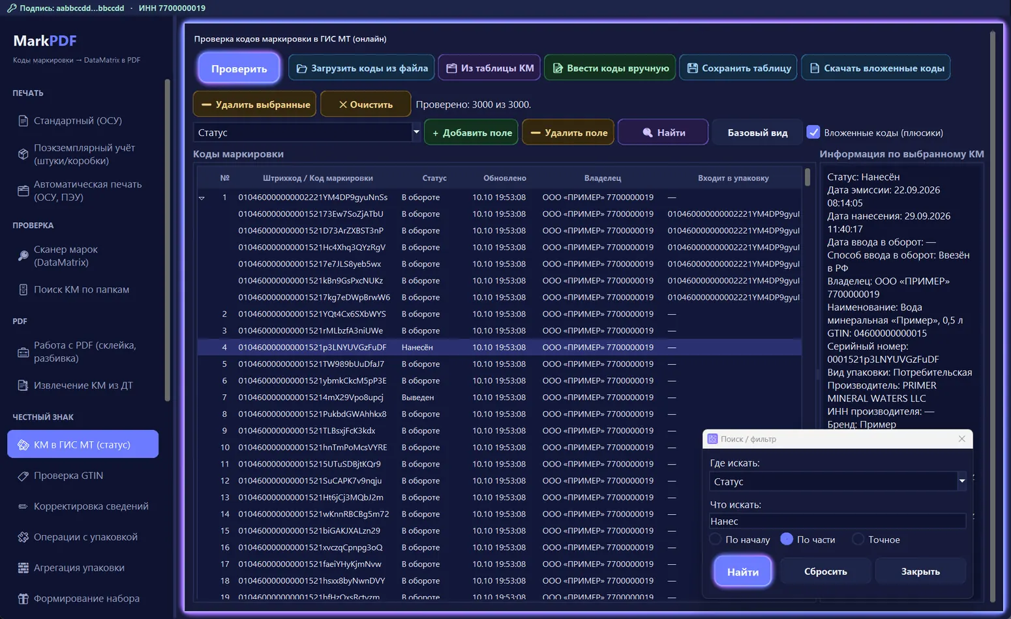Click the Сбросить button in search dialog
This screenshot has width=1011, height=619.
click(x=826, y=571)
